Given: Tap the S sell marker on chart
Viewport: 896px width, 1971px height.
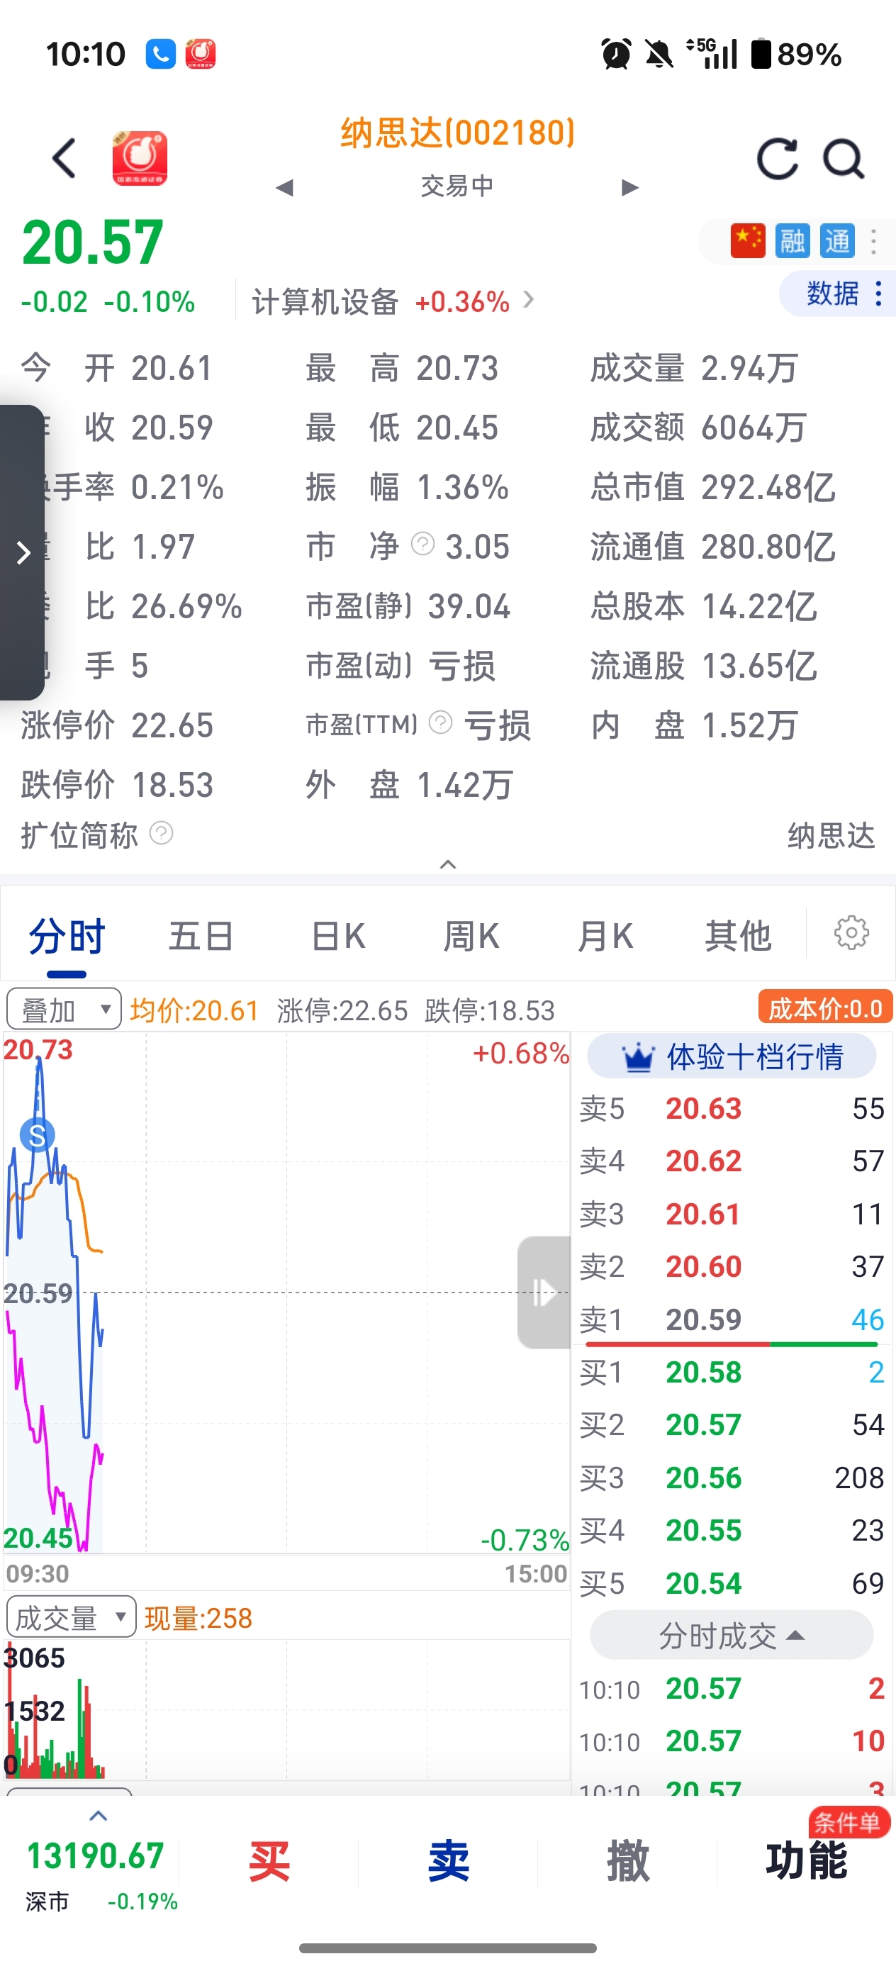Looking at the screenshot, I should click(x=37, y=1136).
